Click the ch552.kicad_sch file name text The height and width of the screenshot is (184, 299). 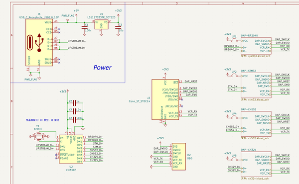[x=255, y=138]
